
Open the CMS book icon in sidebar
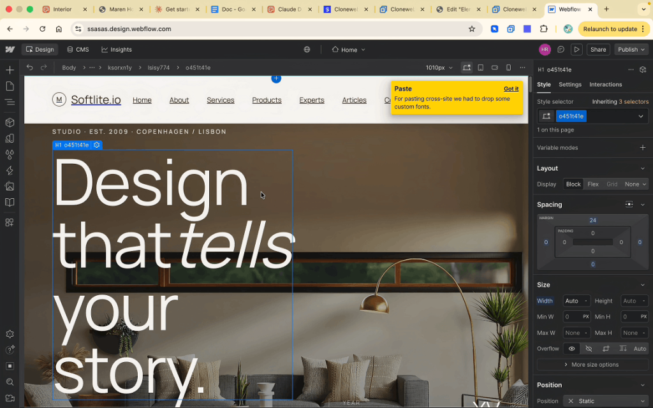tap(10, 202)
